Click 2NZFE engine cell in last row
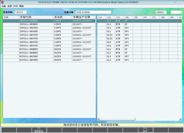 click(63, 60)
